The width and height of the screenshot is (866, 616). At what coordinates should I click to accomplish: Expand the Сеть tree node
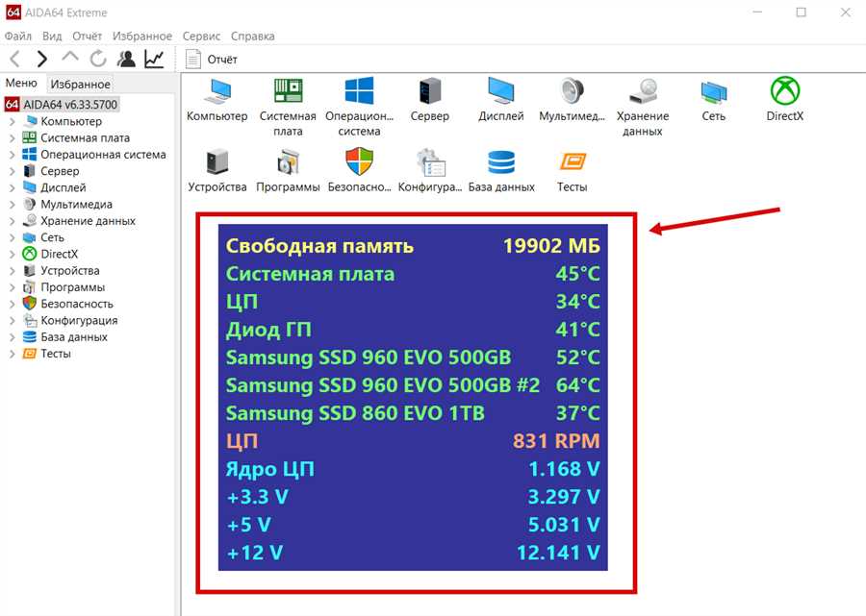tap(13, 237)
